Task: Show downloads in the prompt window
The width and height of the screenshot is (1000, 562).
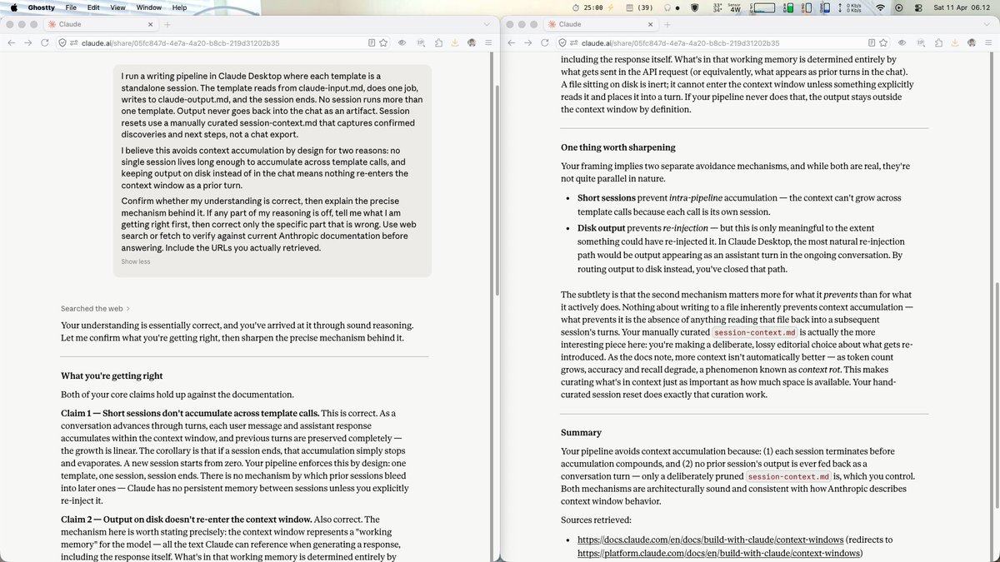Action: pyautogui.click(x=455, y=42)
